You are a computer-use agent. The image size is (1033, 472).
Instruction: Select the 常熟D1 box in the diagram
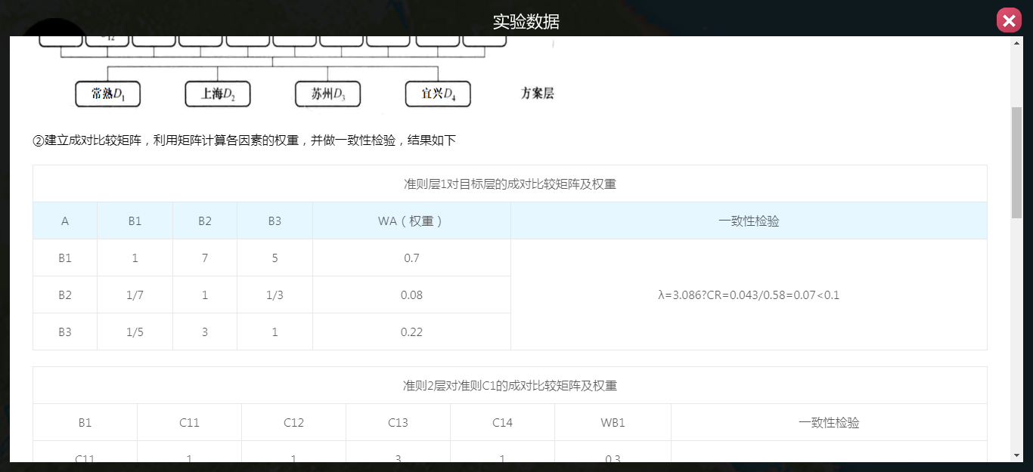pos(108,94)
